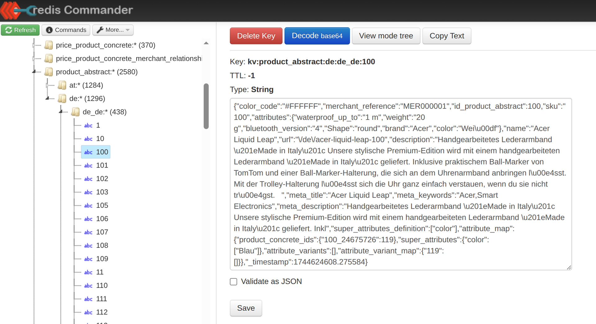
Task: Click inside the key value text area
Action: coord(401,184)
